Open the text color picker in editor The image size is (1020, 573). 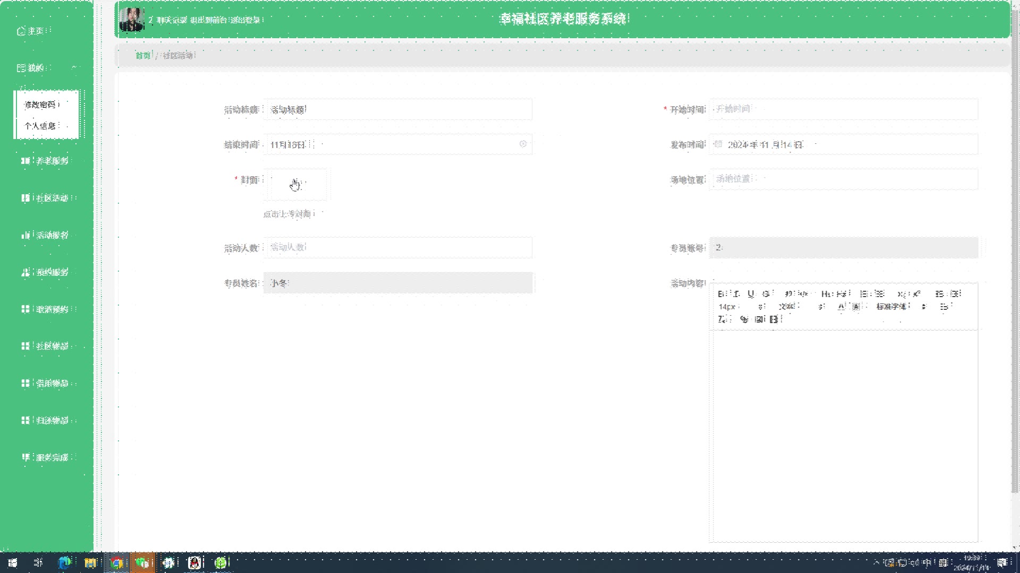click(x=841, y=307)
